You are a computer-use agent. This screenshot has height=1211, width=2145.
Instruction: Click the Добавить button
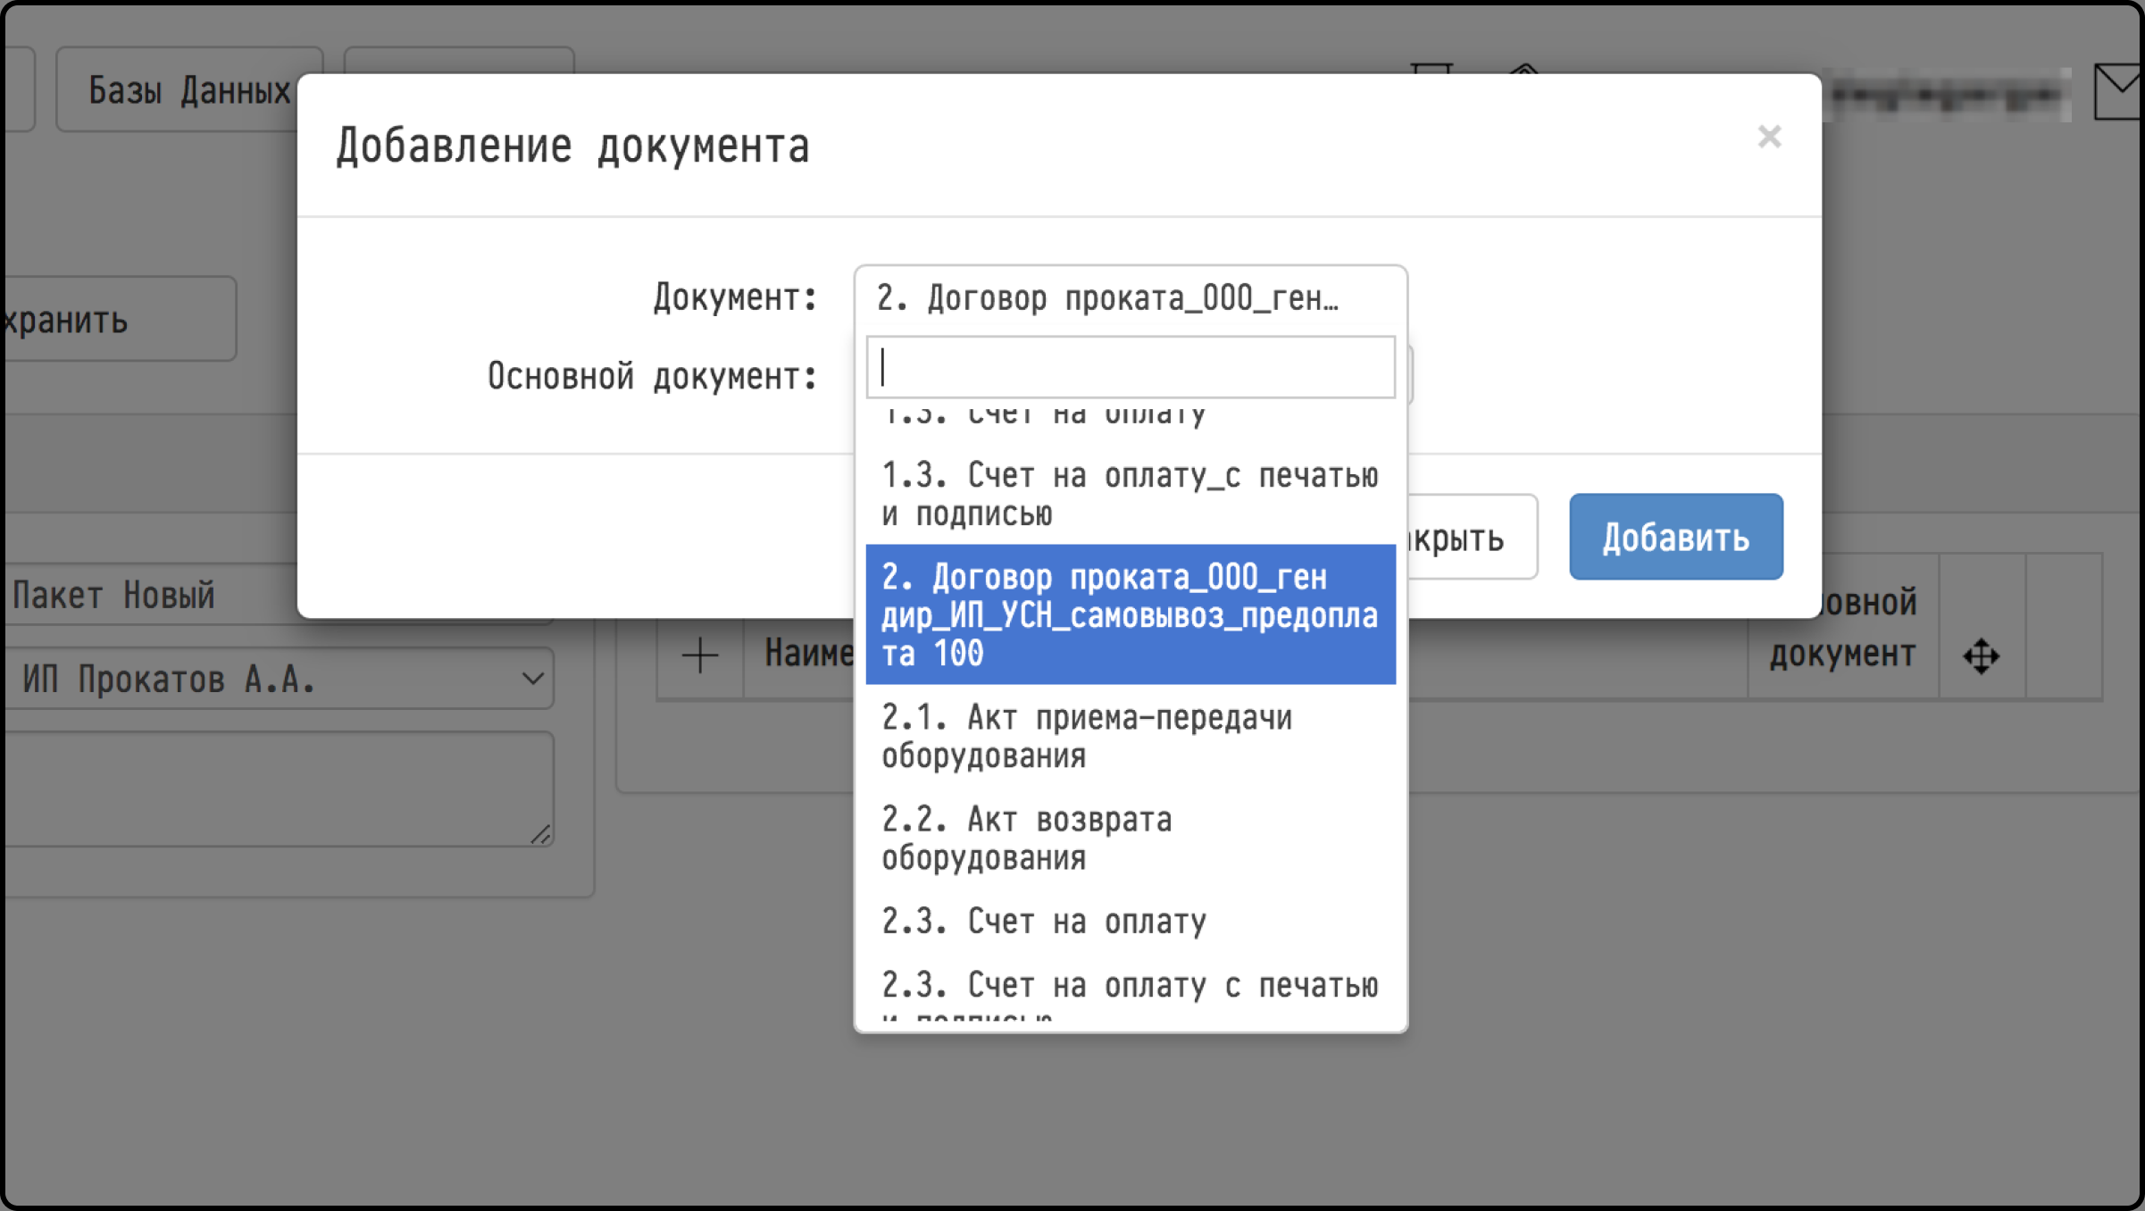coord(1676,537)
